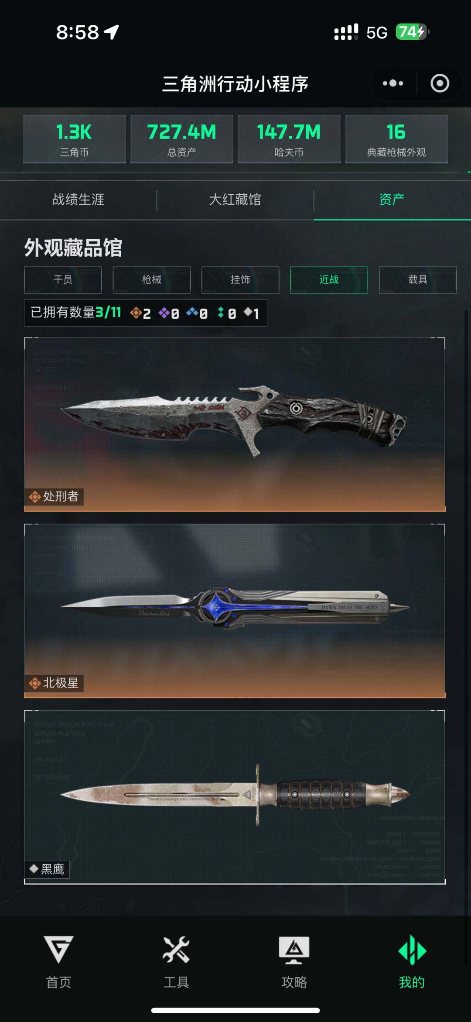This screenshot has width=471, height=1022.
Task: Open the mini program more options menu
Action: tap(392, 83)
